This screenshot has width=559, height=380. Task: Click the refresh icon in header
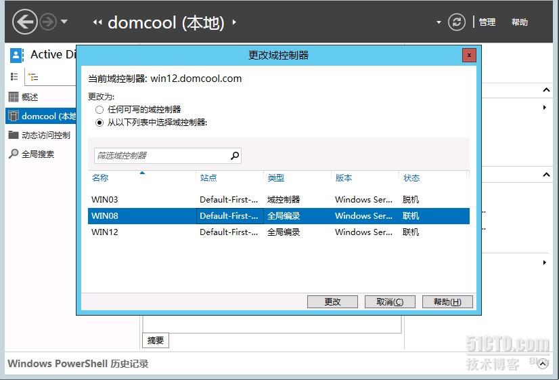click(x=457, y=22)
